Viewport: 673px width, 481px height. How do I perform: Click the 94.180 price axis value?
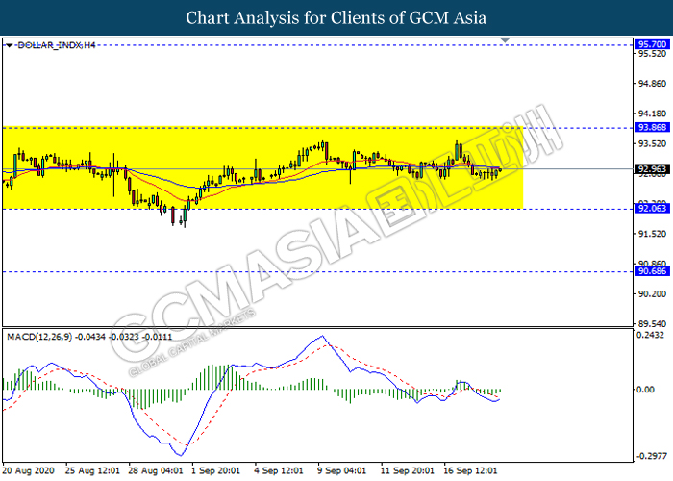tap(652, 114)
